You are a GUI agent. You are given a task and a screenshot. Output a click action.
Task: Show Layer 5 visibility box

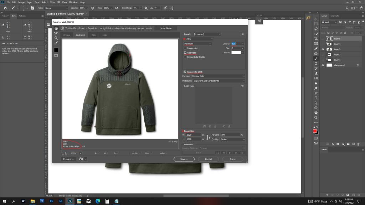point(323,38)
